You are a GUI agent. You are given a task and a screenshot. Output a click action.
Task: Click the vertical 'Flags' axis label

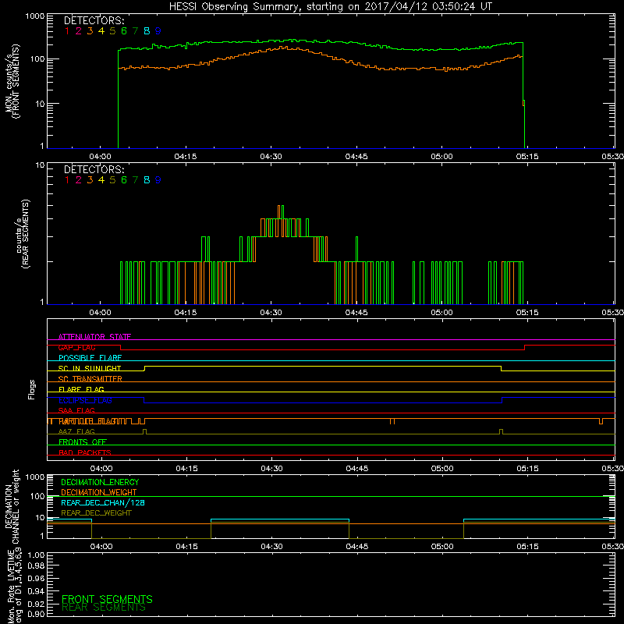pyautogui.click(x=31, y=389)
